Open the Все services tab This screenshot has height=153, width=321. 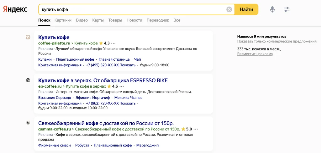click(177, 20)
